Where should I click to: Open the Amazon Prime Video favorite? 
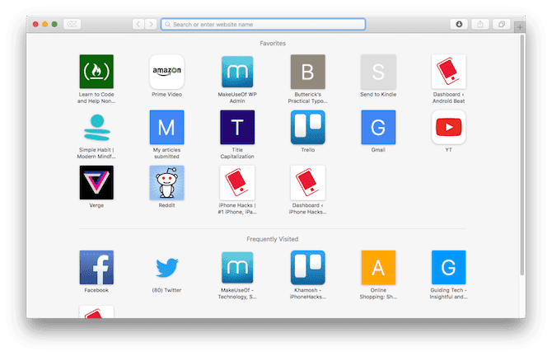tap(166, 72)
